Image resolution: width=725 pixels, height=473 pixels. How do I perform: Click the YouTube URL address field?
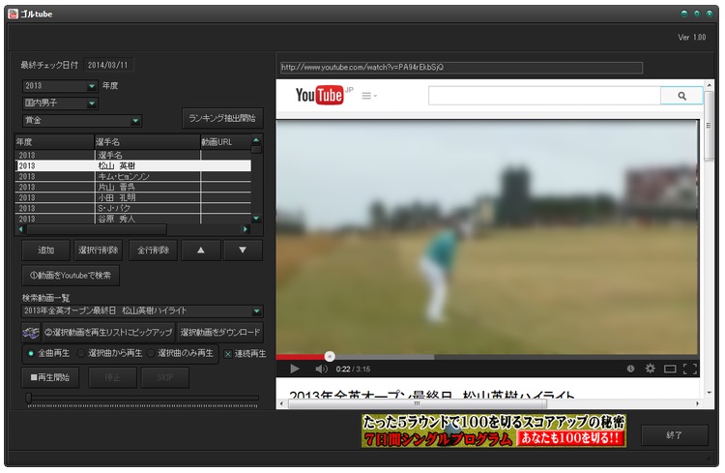[x=461, y=68]
